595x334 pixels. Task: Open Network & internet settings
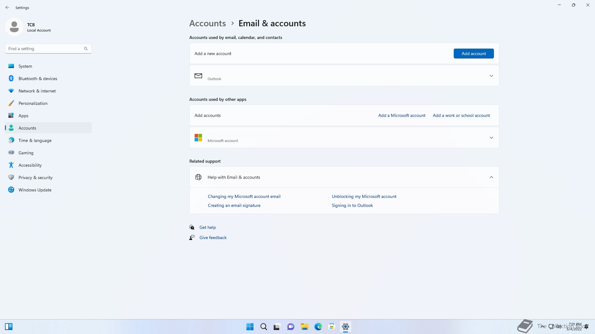pos(48,91)
